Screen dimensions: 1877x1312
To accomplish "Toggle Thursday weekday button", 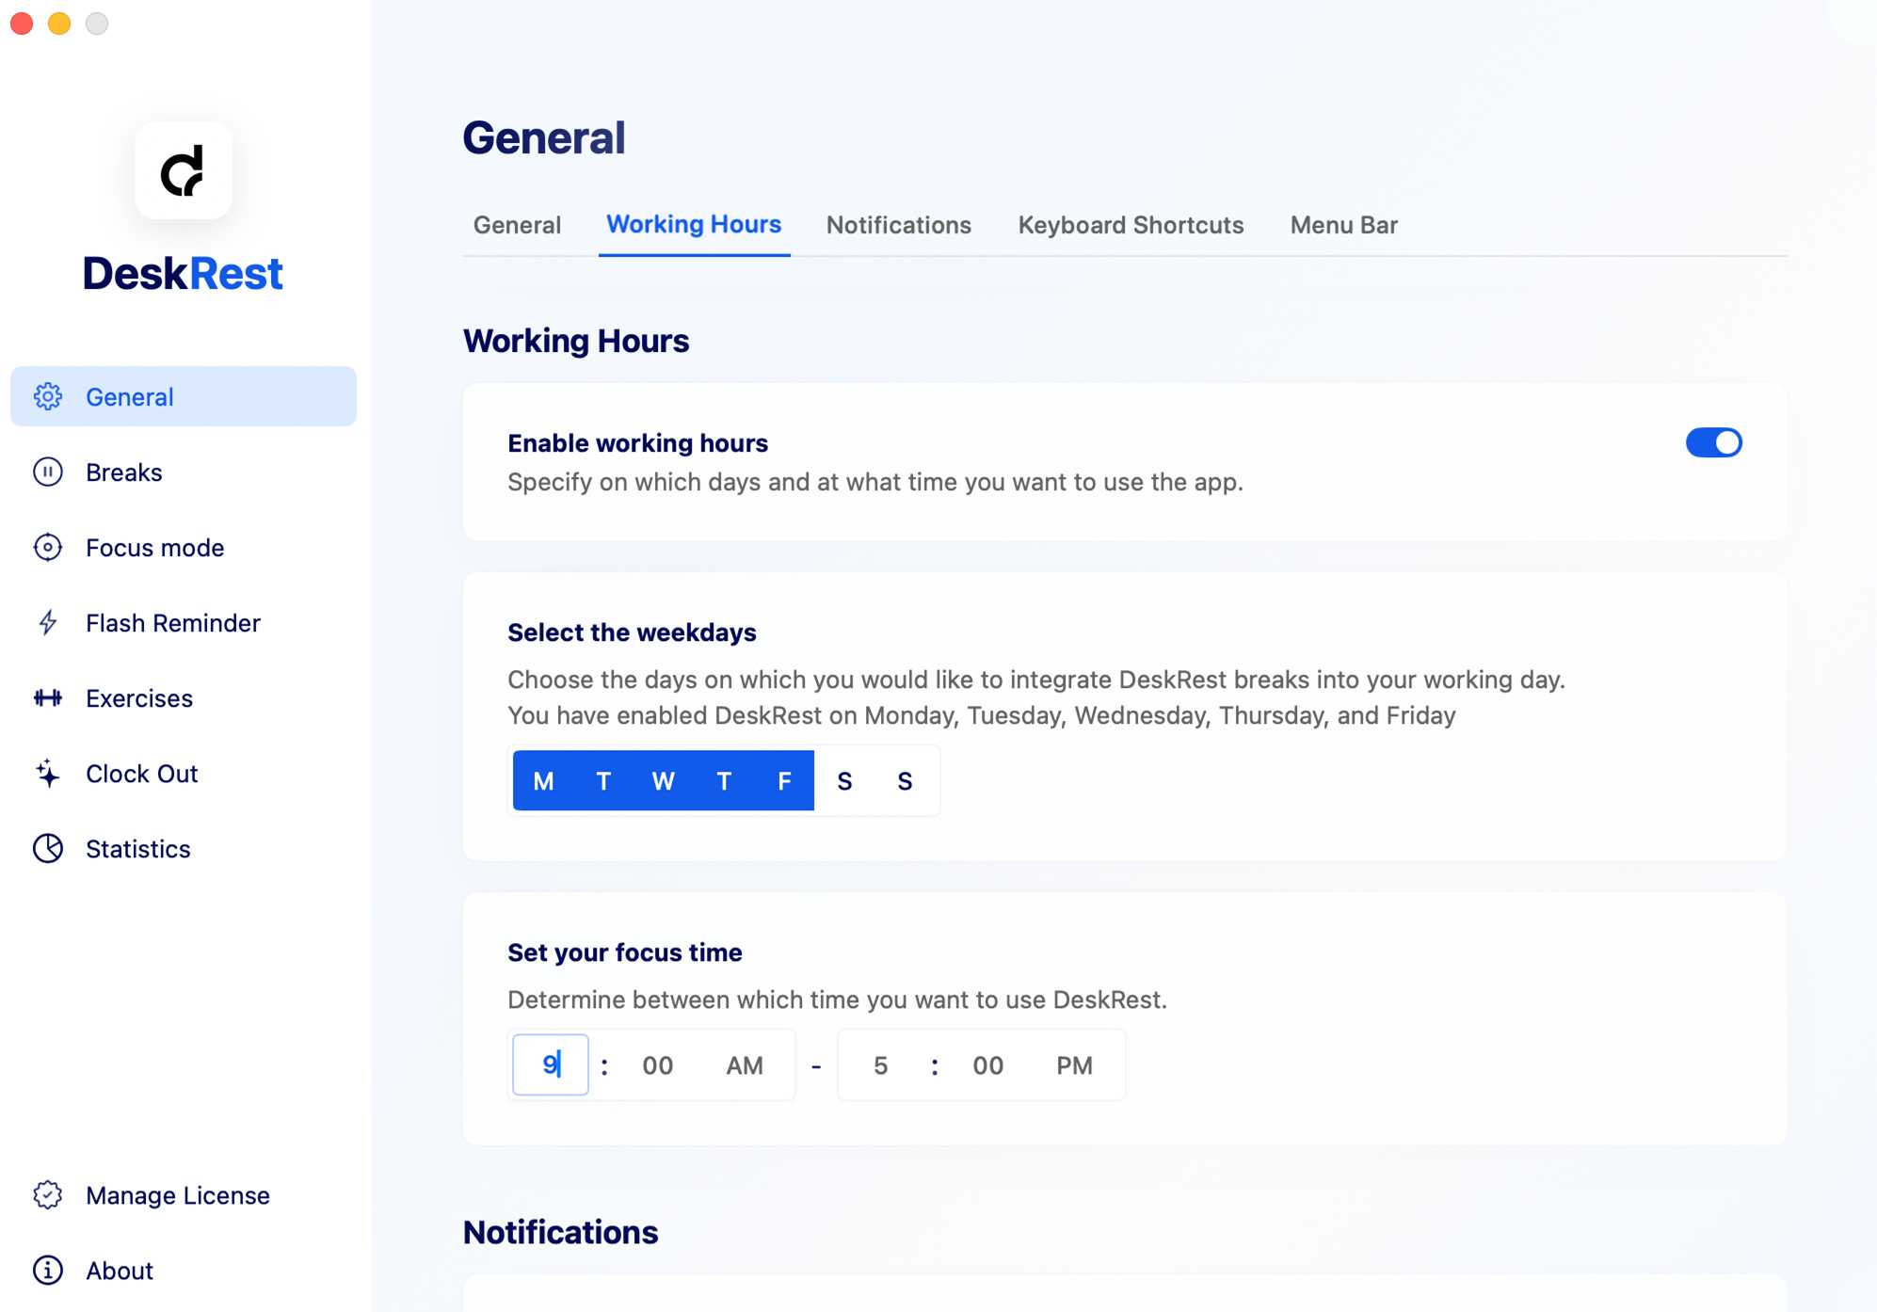I will (x=724, y=780).
